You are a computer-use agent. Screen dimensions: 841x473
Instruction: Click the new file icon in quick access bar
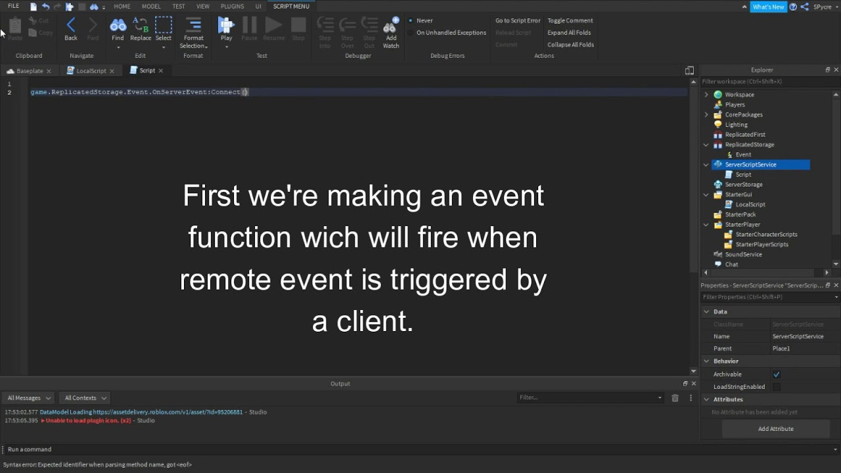pos(34,7)
